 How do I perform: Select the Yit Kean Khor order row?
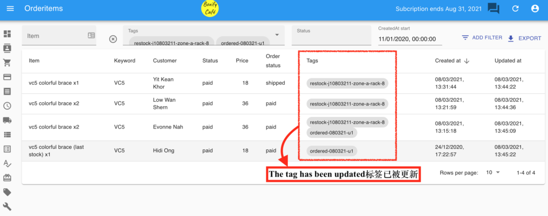(x=161, y=83)
